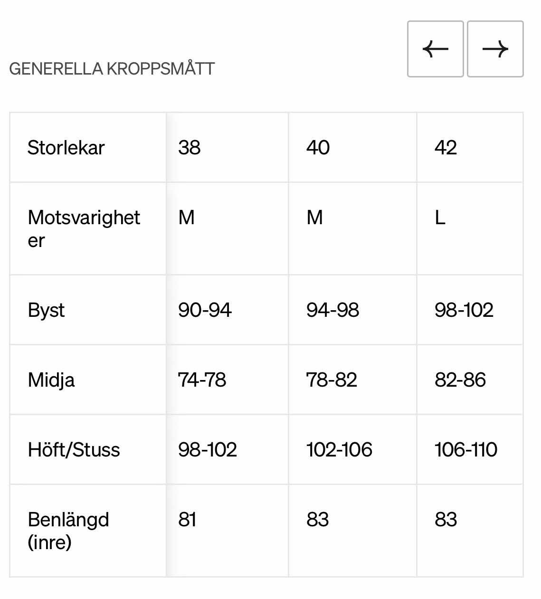Viewport: 541px width, 599px height.
Task: Click the Storlekar row header
Action: [66, 148]
